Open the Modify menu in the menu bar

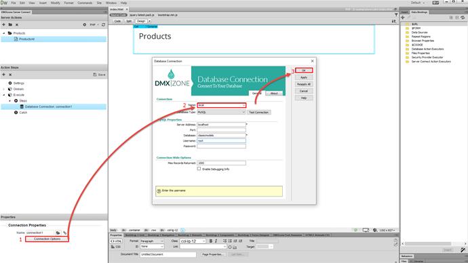(x=55, y=3)
